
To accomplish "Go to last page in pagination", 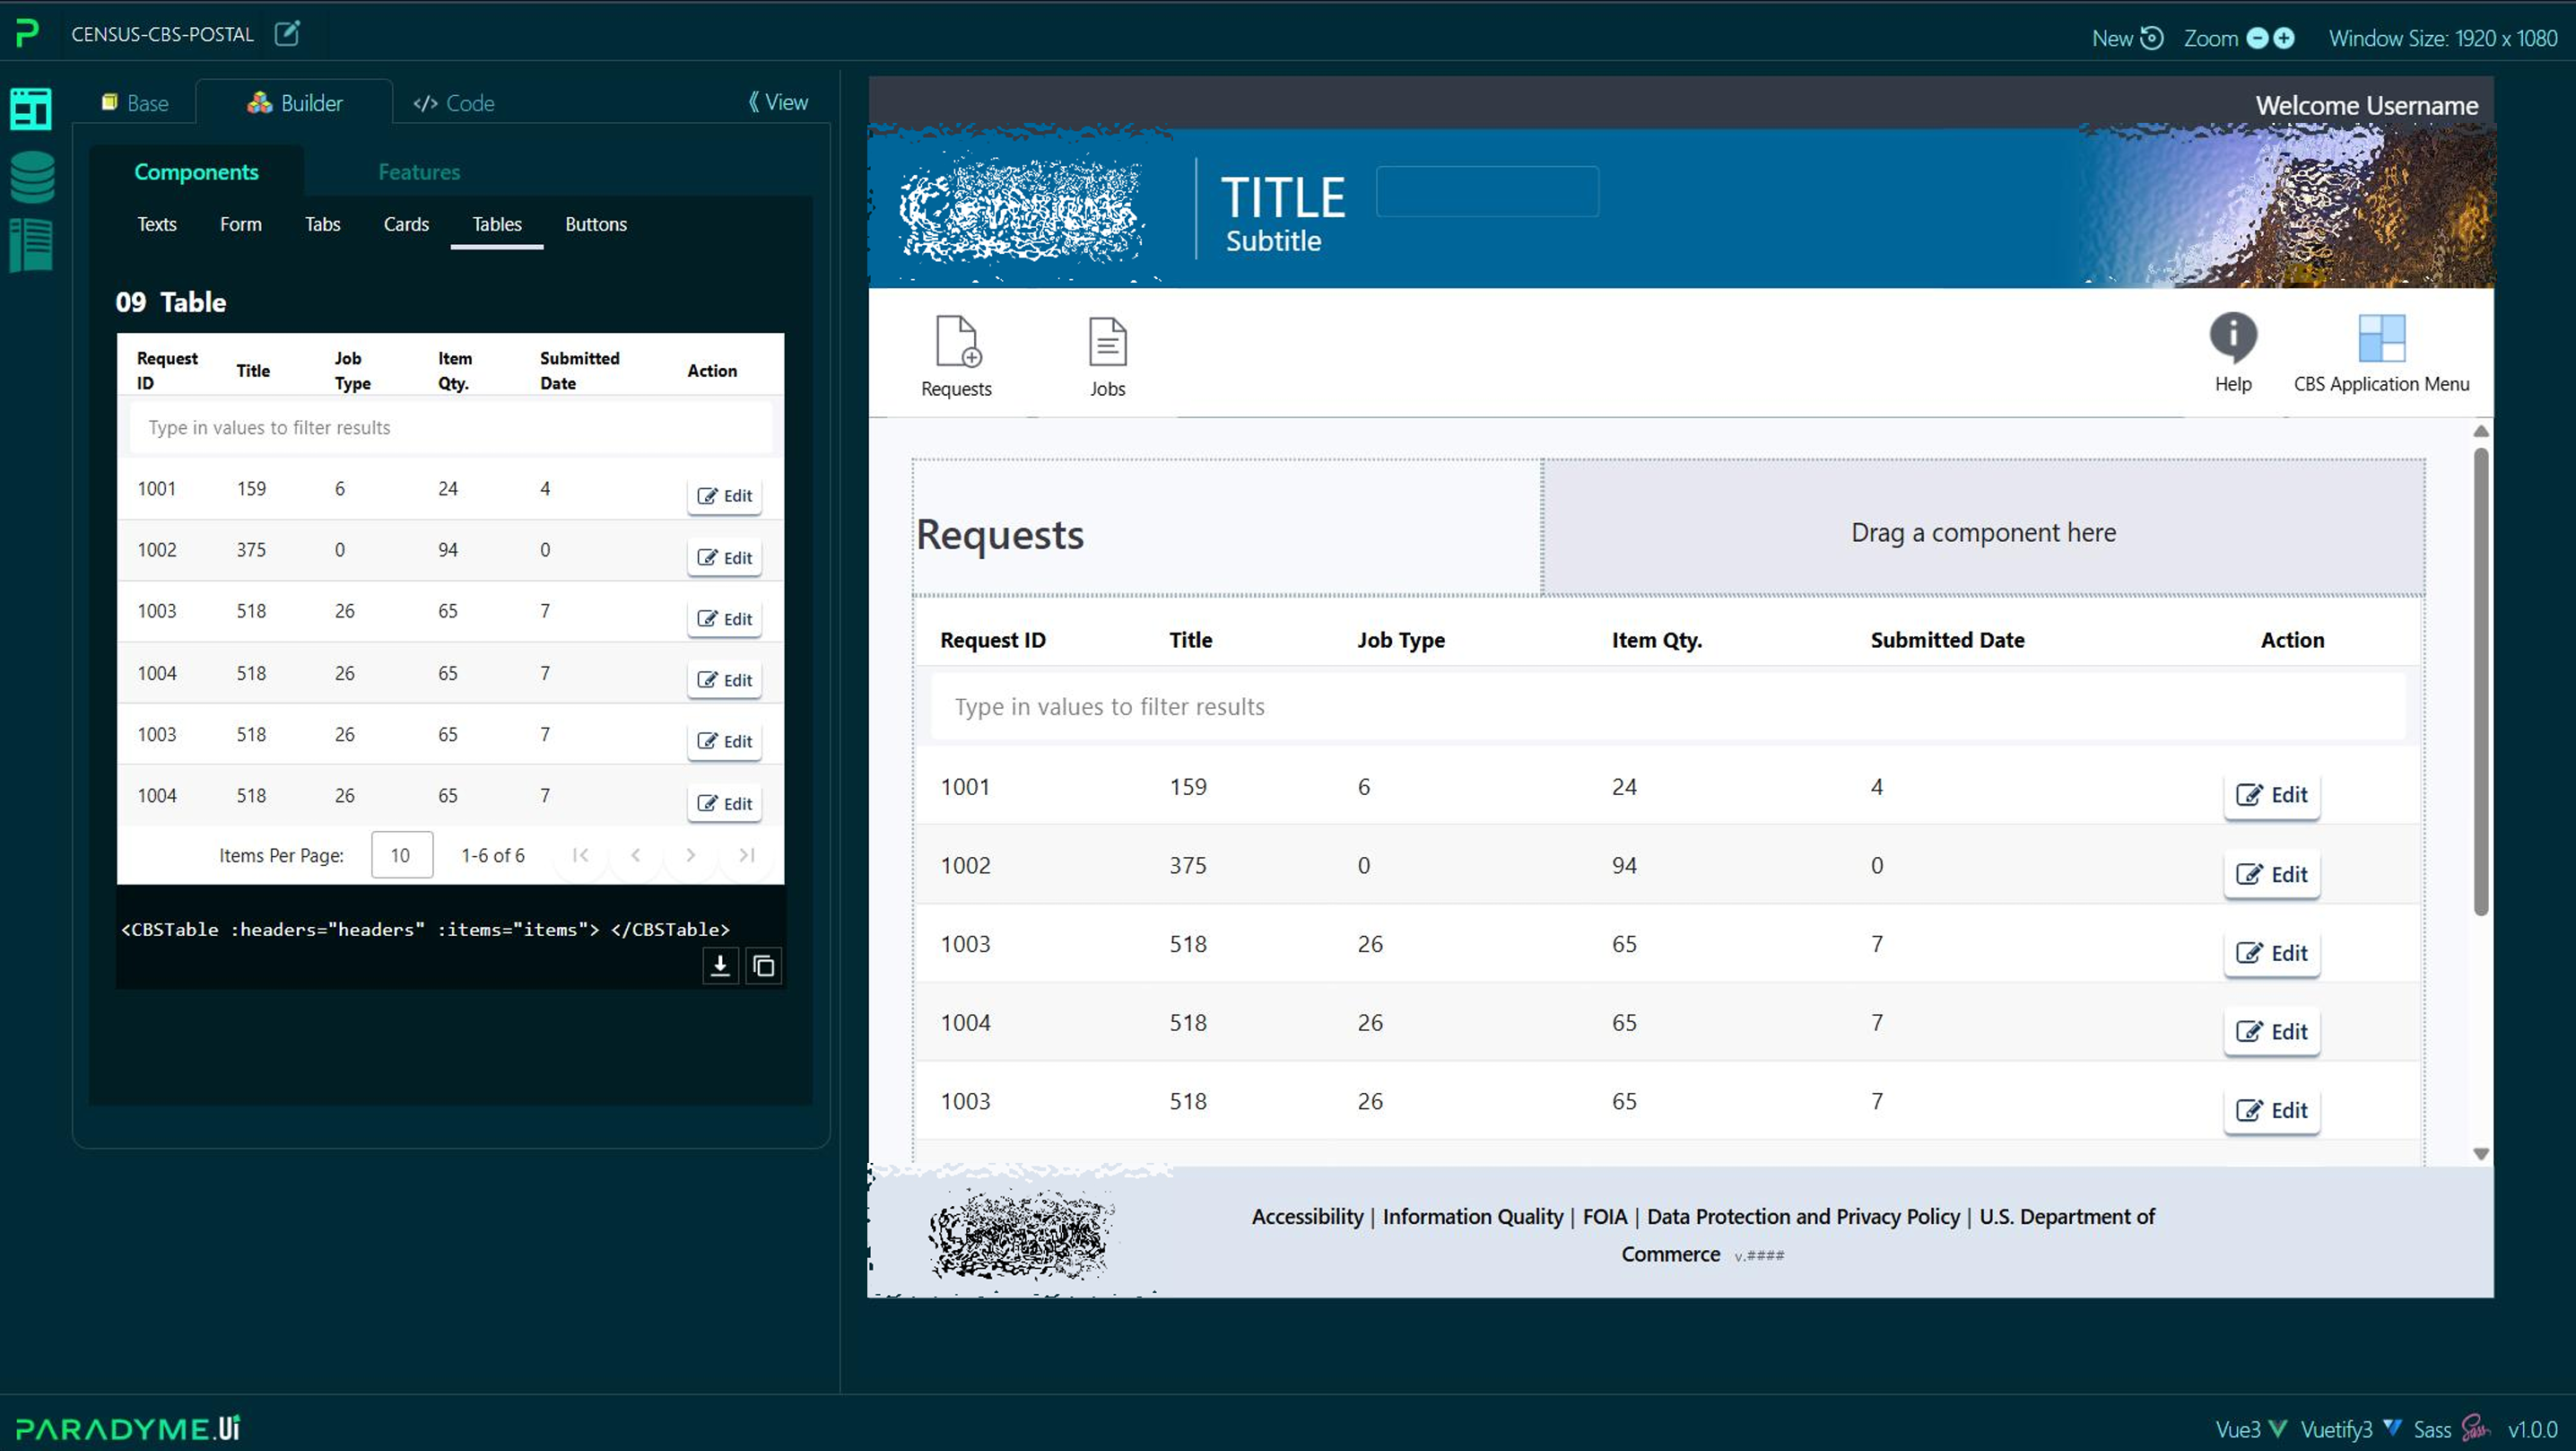I will [x=746, y=854].
